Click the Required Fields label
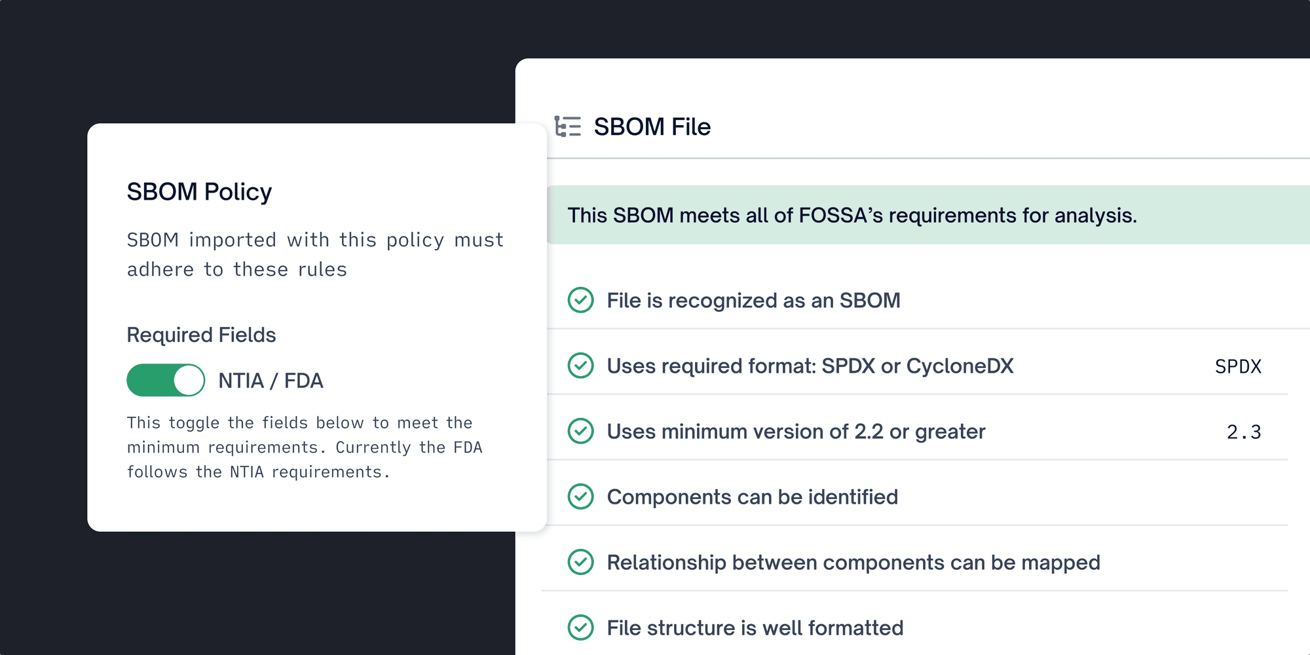This screenshot has height=655, width=1310. [x=200, y=335]
